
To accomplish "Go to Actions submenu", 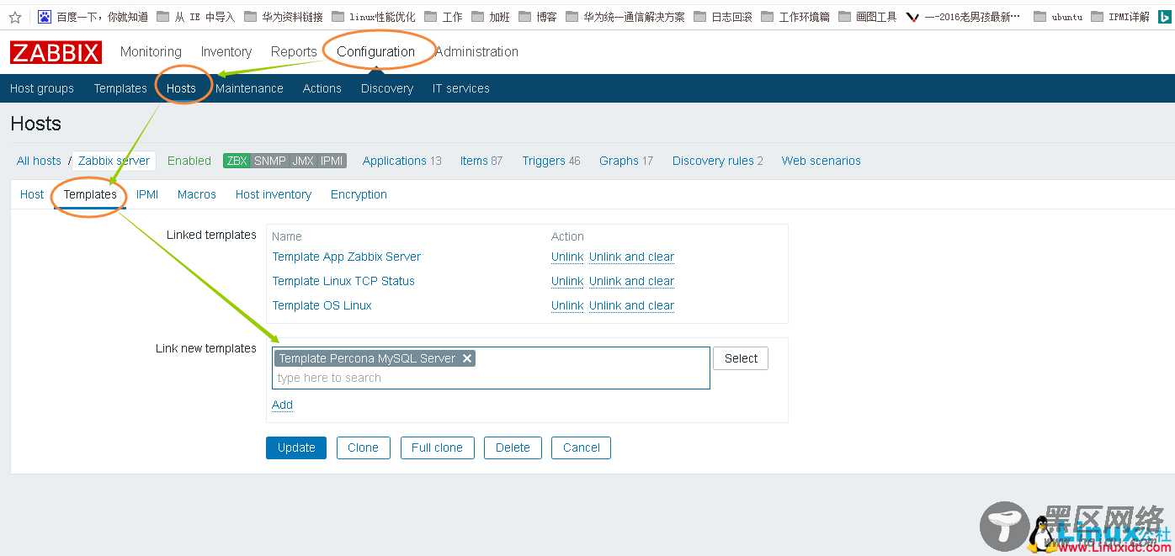I will click(322, 88).
